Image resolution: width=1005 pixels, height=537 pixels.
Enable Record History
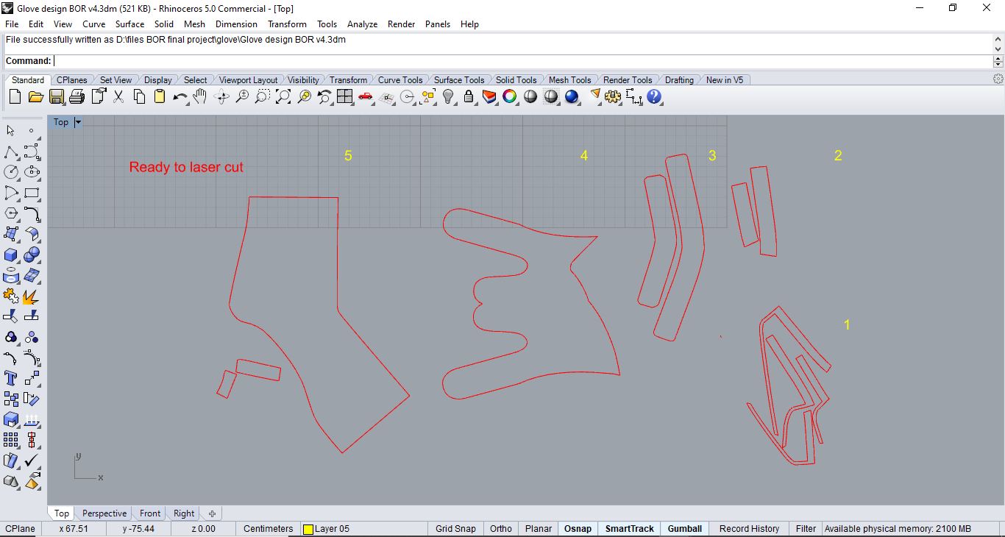click(x=749, y=529)
